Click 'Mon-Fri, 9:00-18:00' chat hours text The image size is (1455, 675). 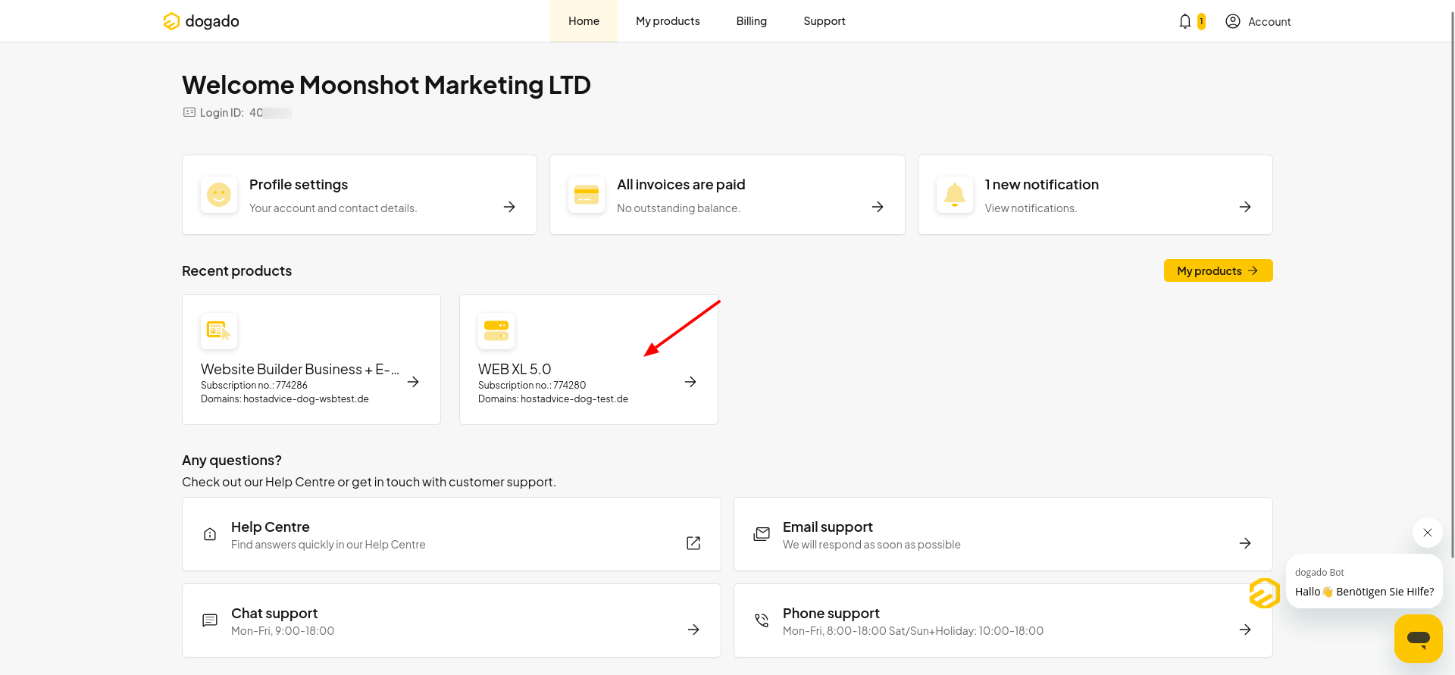coord(283,631)
